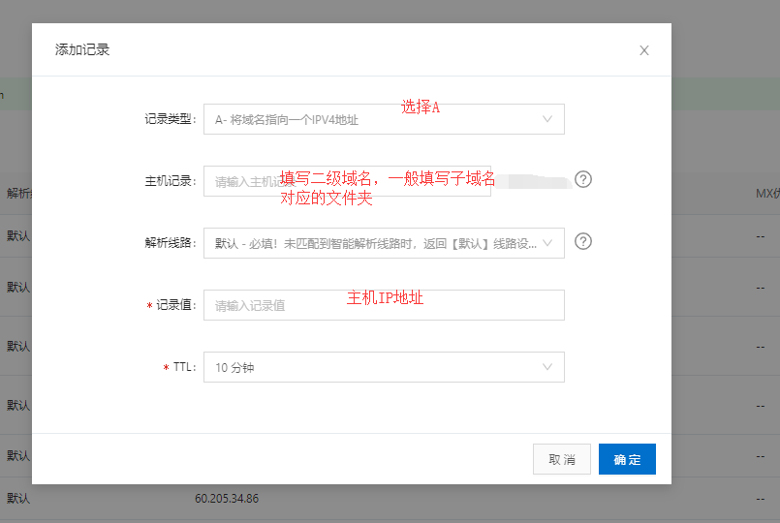
Task: Click the 记录值 label
Action: click(175, 305)
